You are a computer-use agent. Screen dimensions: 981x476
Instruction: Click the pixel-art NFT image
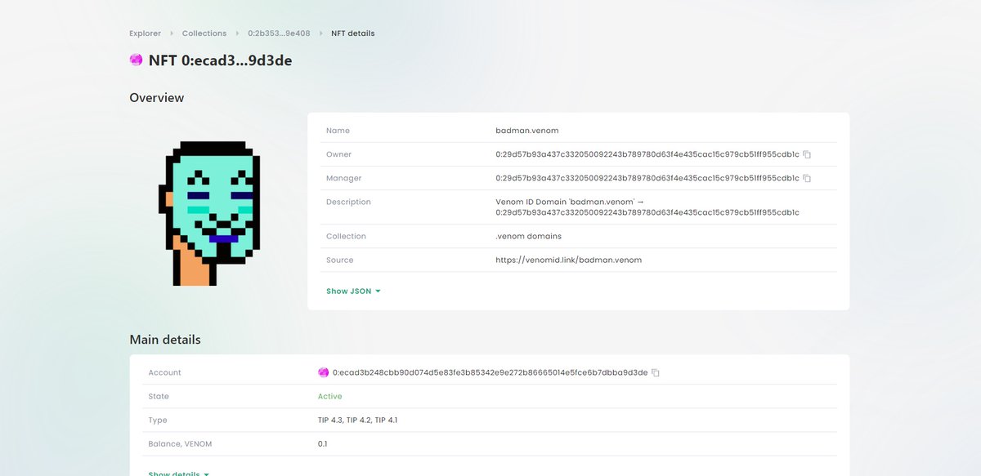(211, 213)
